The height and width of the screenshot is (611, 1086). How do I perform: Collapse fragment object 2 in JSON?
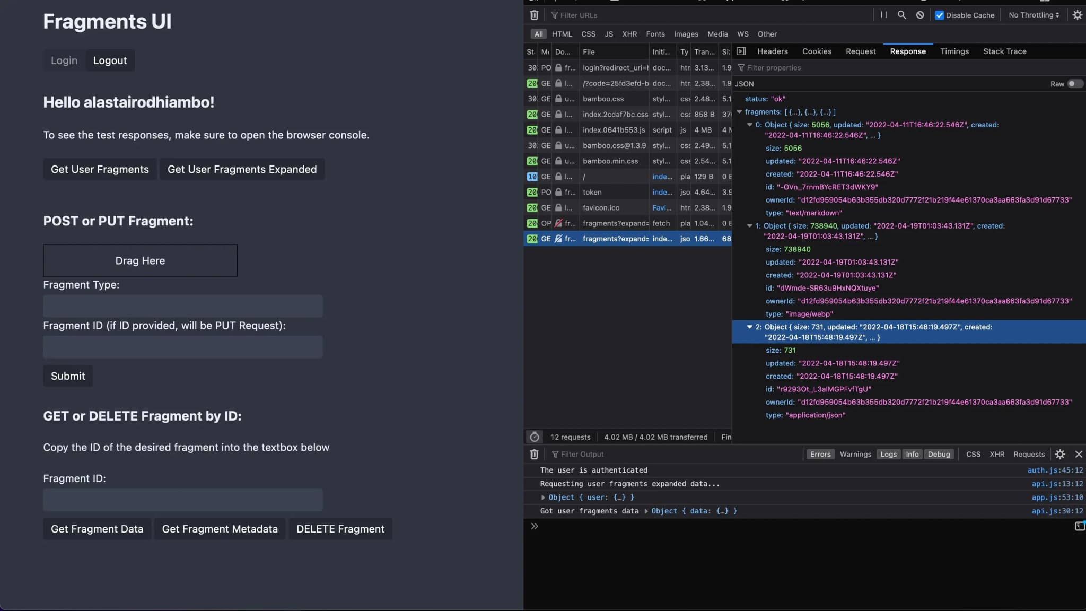tap(749, 327)
